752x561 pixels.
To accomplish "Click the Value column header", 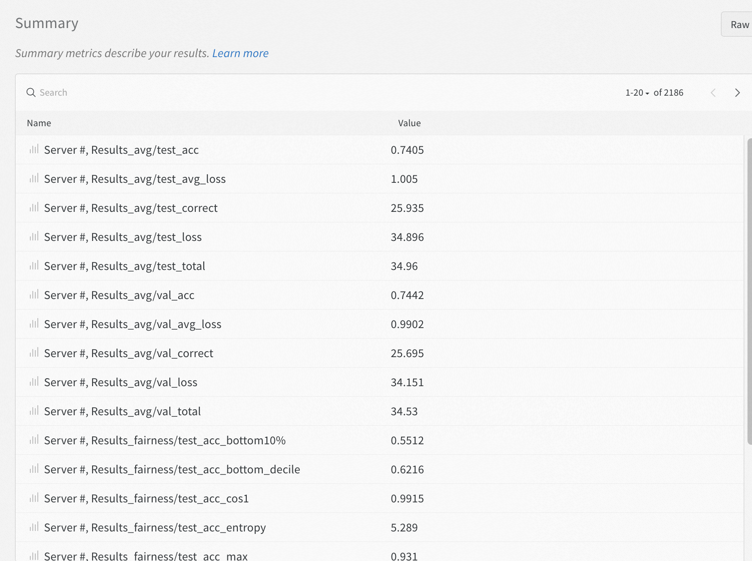I will 409,123.
